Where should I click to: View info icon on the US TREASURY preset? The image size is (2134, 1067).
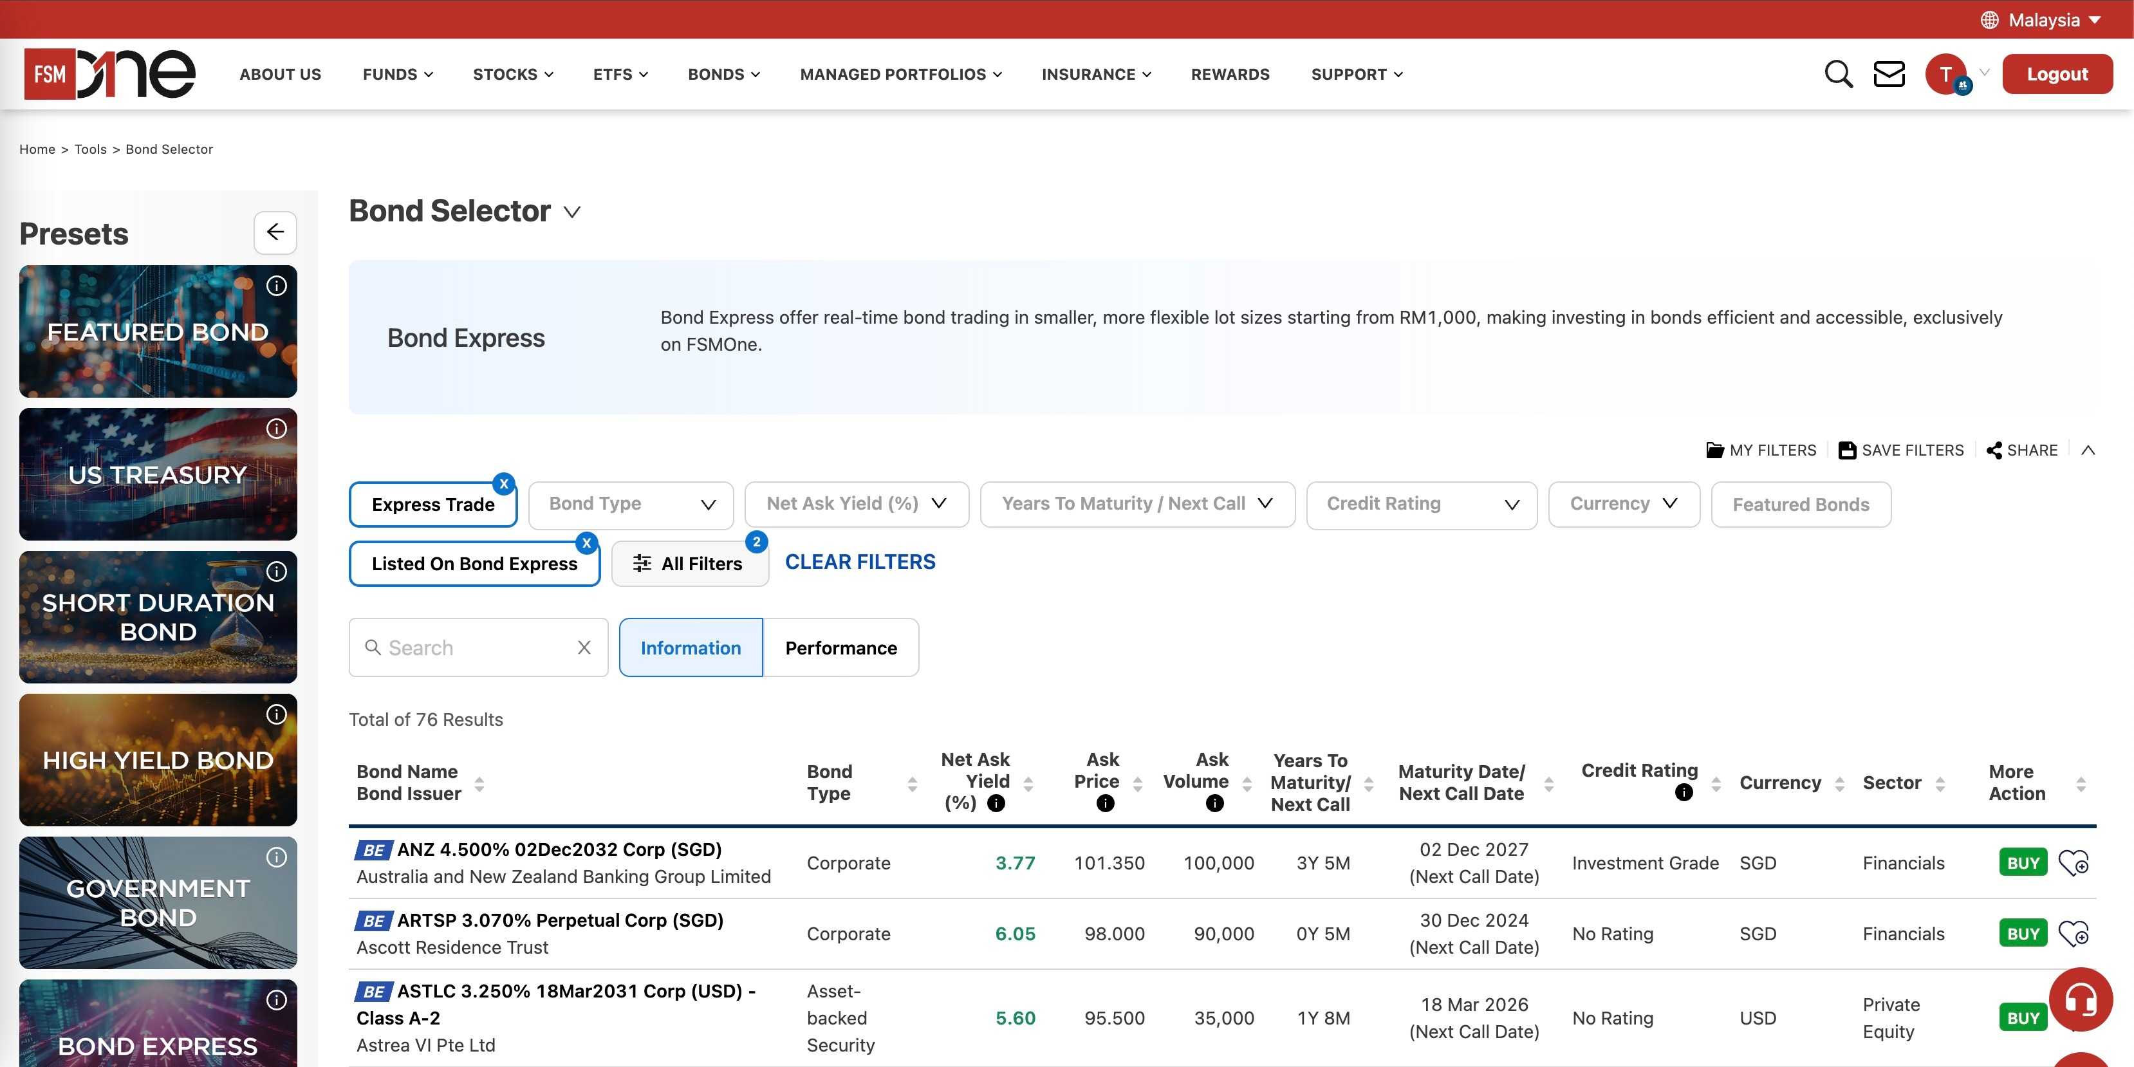click(277, 429)
